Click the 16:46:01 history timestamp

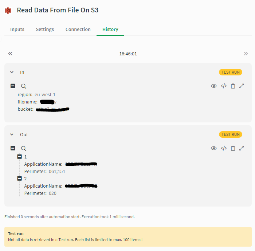(x=128, y=54)
